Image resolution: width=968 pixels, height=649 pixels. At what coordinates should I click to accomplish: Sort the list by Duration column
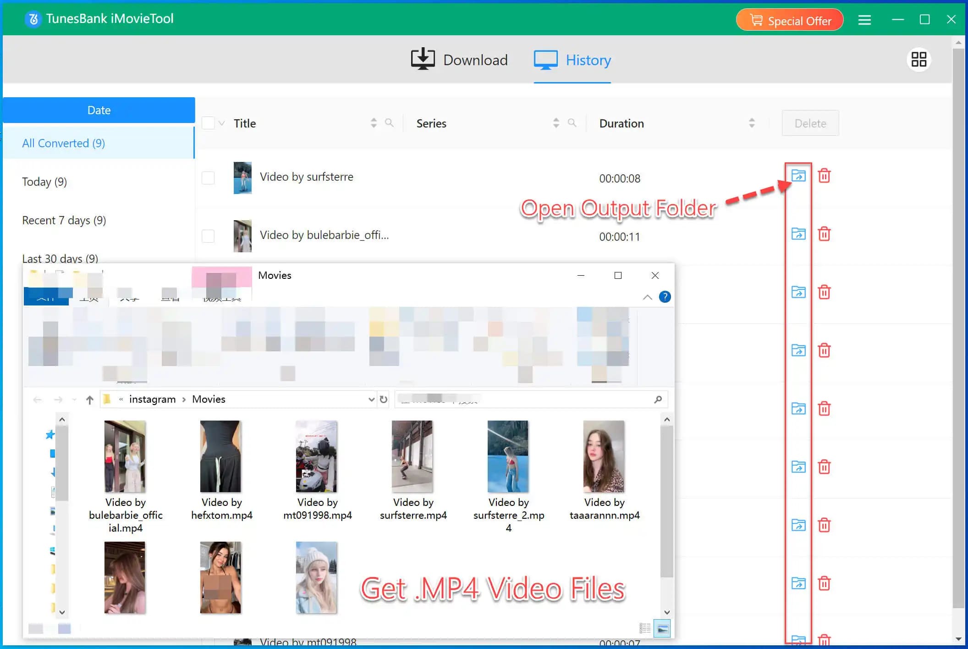click(752, 123)
